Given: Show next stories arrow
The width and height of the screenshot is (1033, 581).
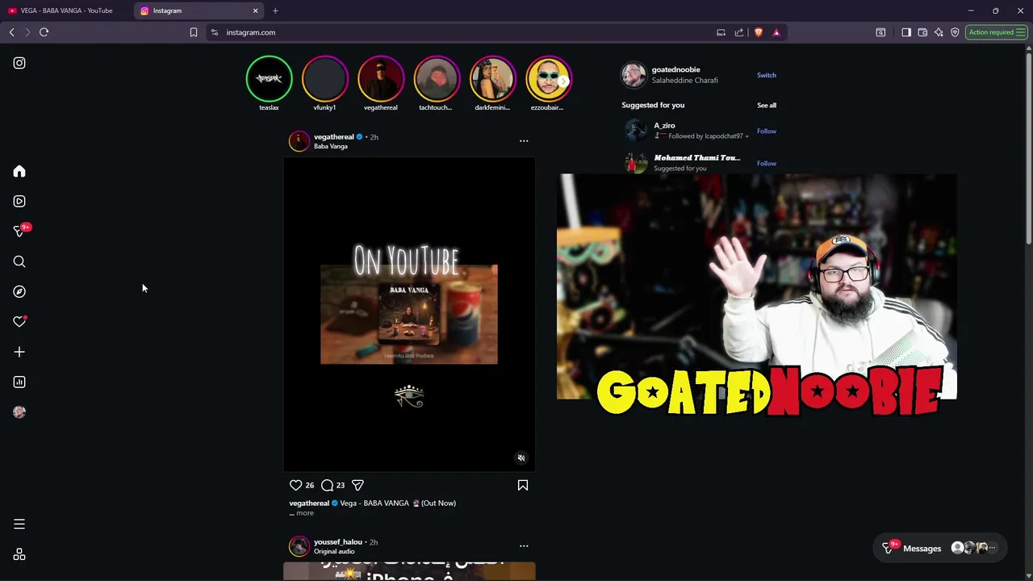Looking at the screenshot, I should pyautogui.click(x=563, y=81).
